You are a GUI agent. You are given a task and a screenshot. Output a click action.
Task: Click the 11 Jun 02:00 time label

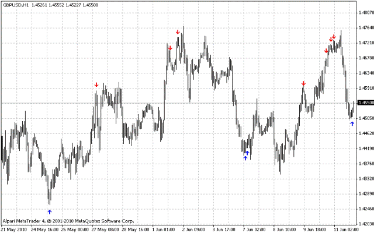point(345,229)
